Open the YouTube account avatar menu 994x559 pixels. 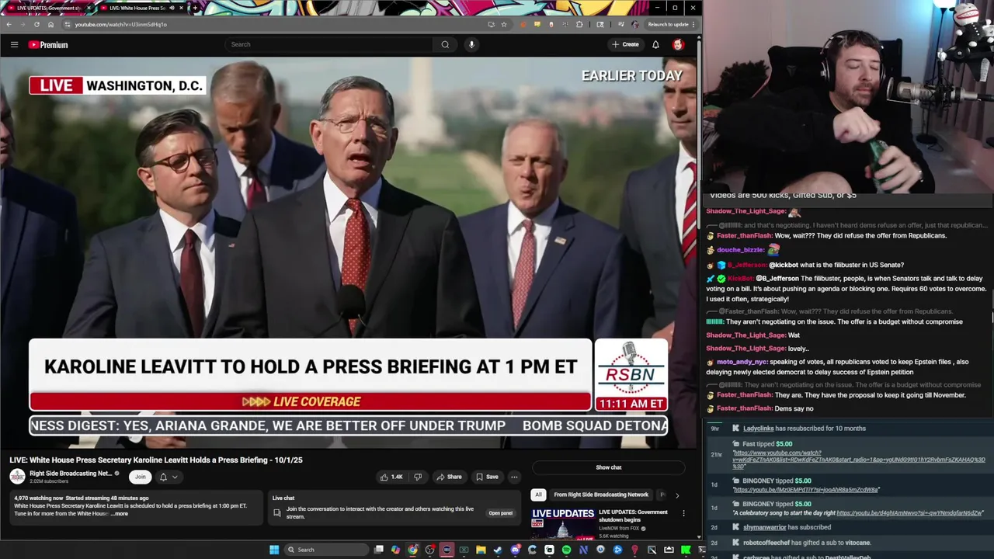coord(678,44)
